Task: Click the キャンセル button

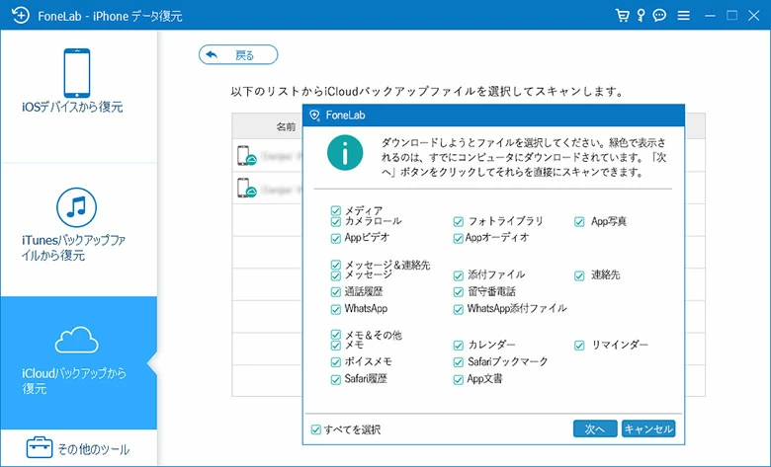Action: (648, 429)
